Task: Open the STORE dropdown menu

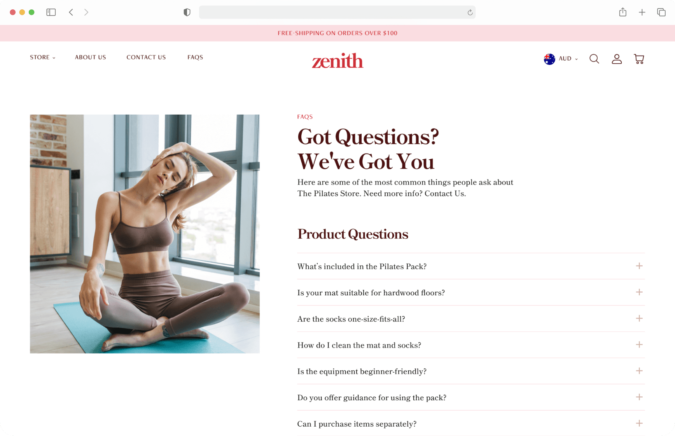Action: point(42,57)
